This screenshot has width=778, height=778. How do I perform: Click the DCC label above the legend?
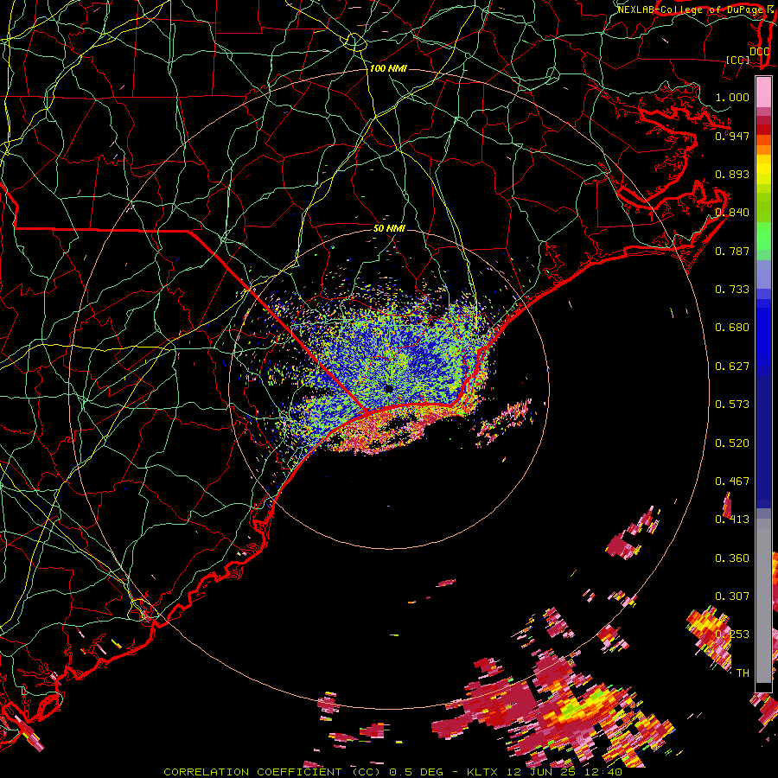click(759, 52)
